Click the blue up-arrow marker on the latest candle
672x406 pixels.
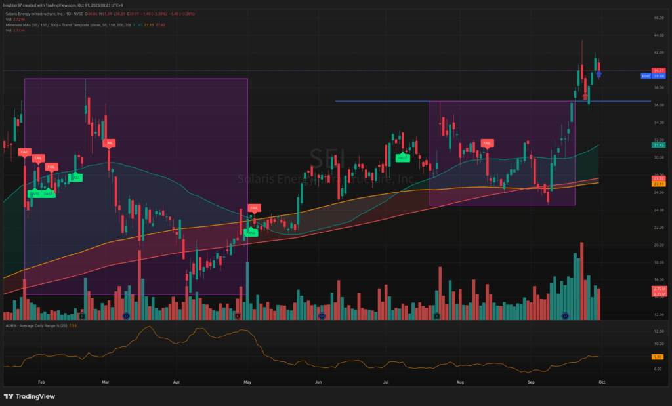click(598, 75)
